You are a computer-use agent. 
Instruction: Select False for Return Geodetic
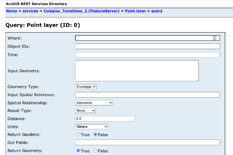coord(96,134)
